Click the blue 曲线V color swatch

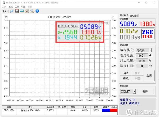(106, 110)
